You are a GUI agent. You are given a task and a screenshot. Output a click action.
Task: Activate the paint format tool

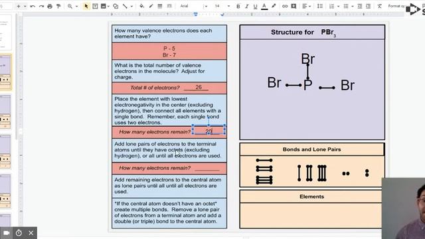click(58, 6)
